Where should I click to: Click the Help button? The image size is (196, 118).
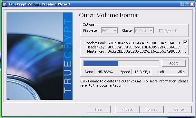click(99, 109)
